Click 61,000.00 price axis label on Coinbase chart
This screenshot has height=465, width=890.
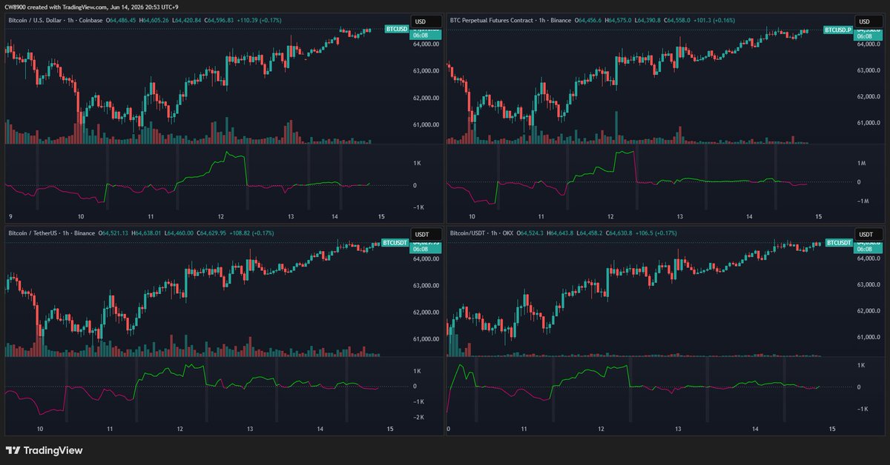(426, 124)
